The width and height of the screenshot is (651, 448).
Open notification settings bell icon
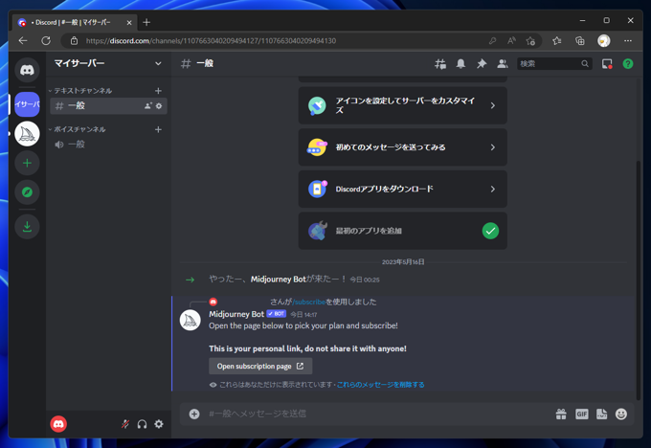[x=460, y=63]
